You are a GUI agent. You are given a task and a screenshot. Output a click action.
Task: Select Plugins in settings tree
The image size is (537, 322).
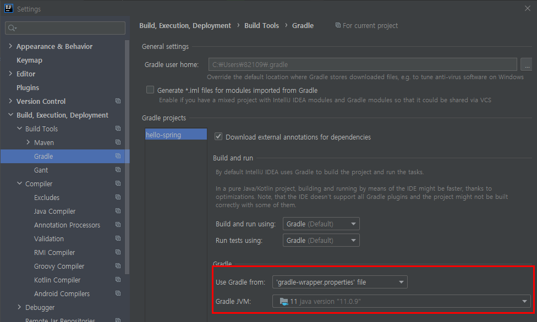click(28, 87)
